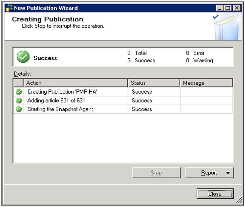Click the large green Success checkmark icon
245x207 pixels.
[23, 57]
